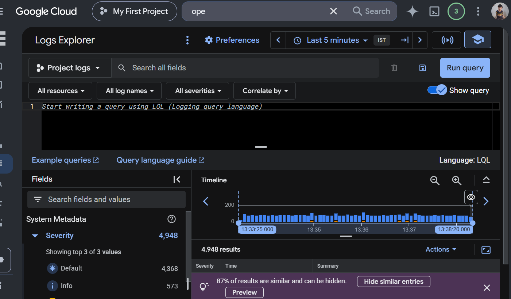Zoom in the timeline

pyautogui.click(x=457, y=180)
